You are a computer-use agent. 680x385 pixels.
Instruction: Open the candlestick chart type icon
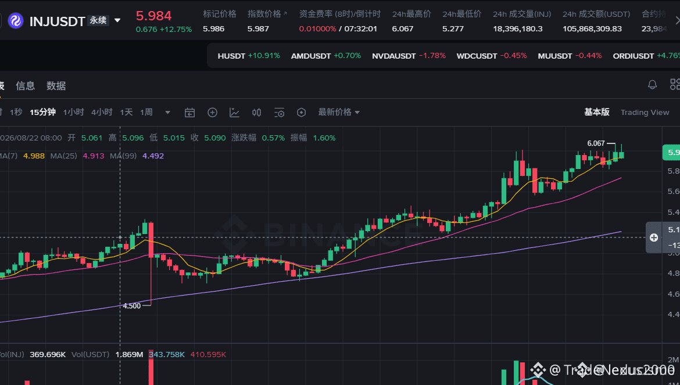[257, 113]
